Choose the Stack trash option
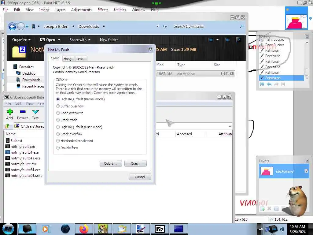 (x=67, y=120)
